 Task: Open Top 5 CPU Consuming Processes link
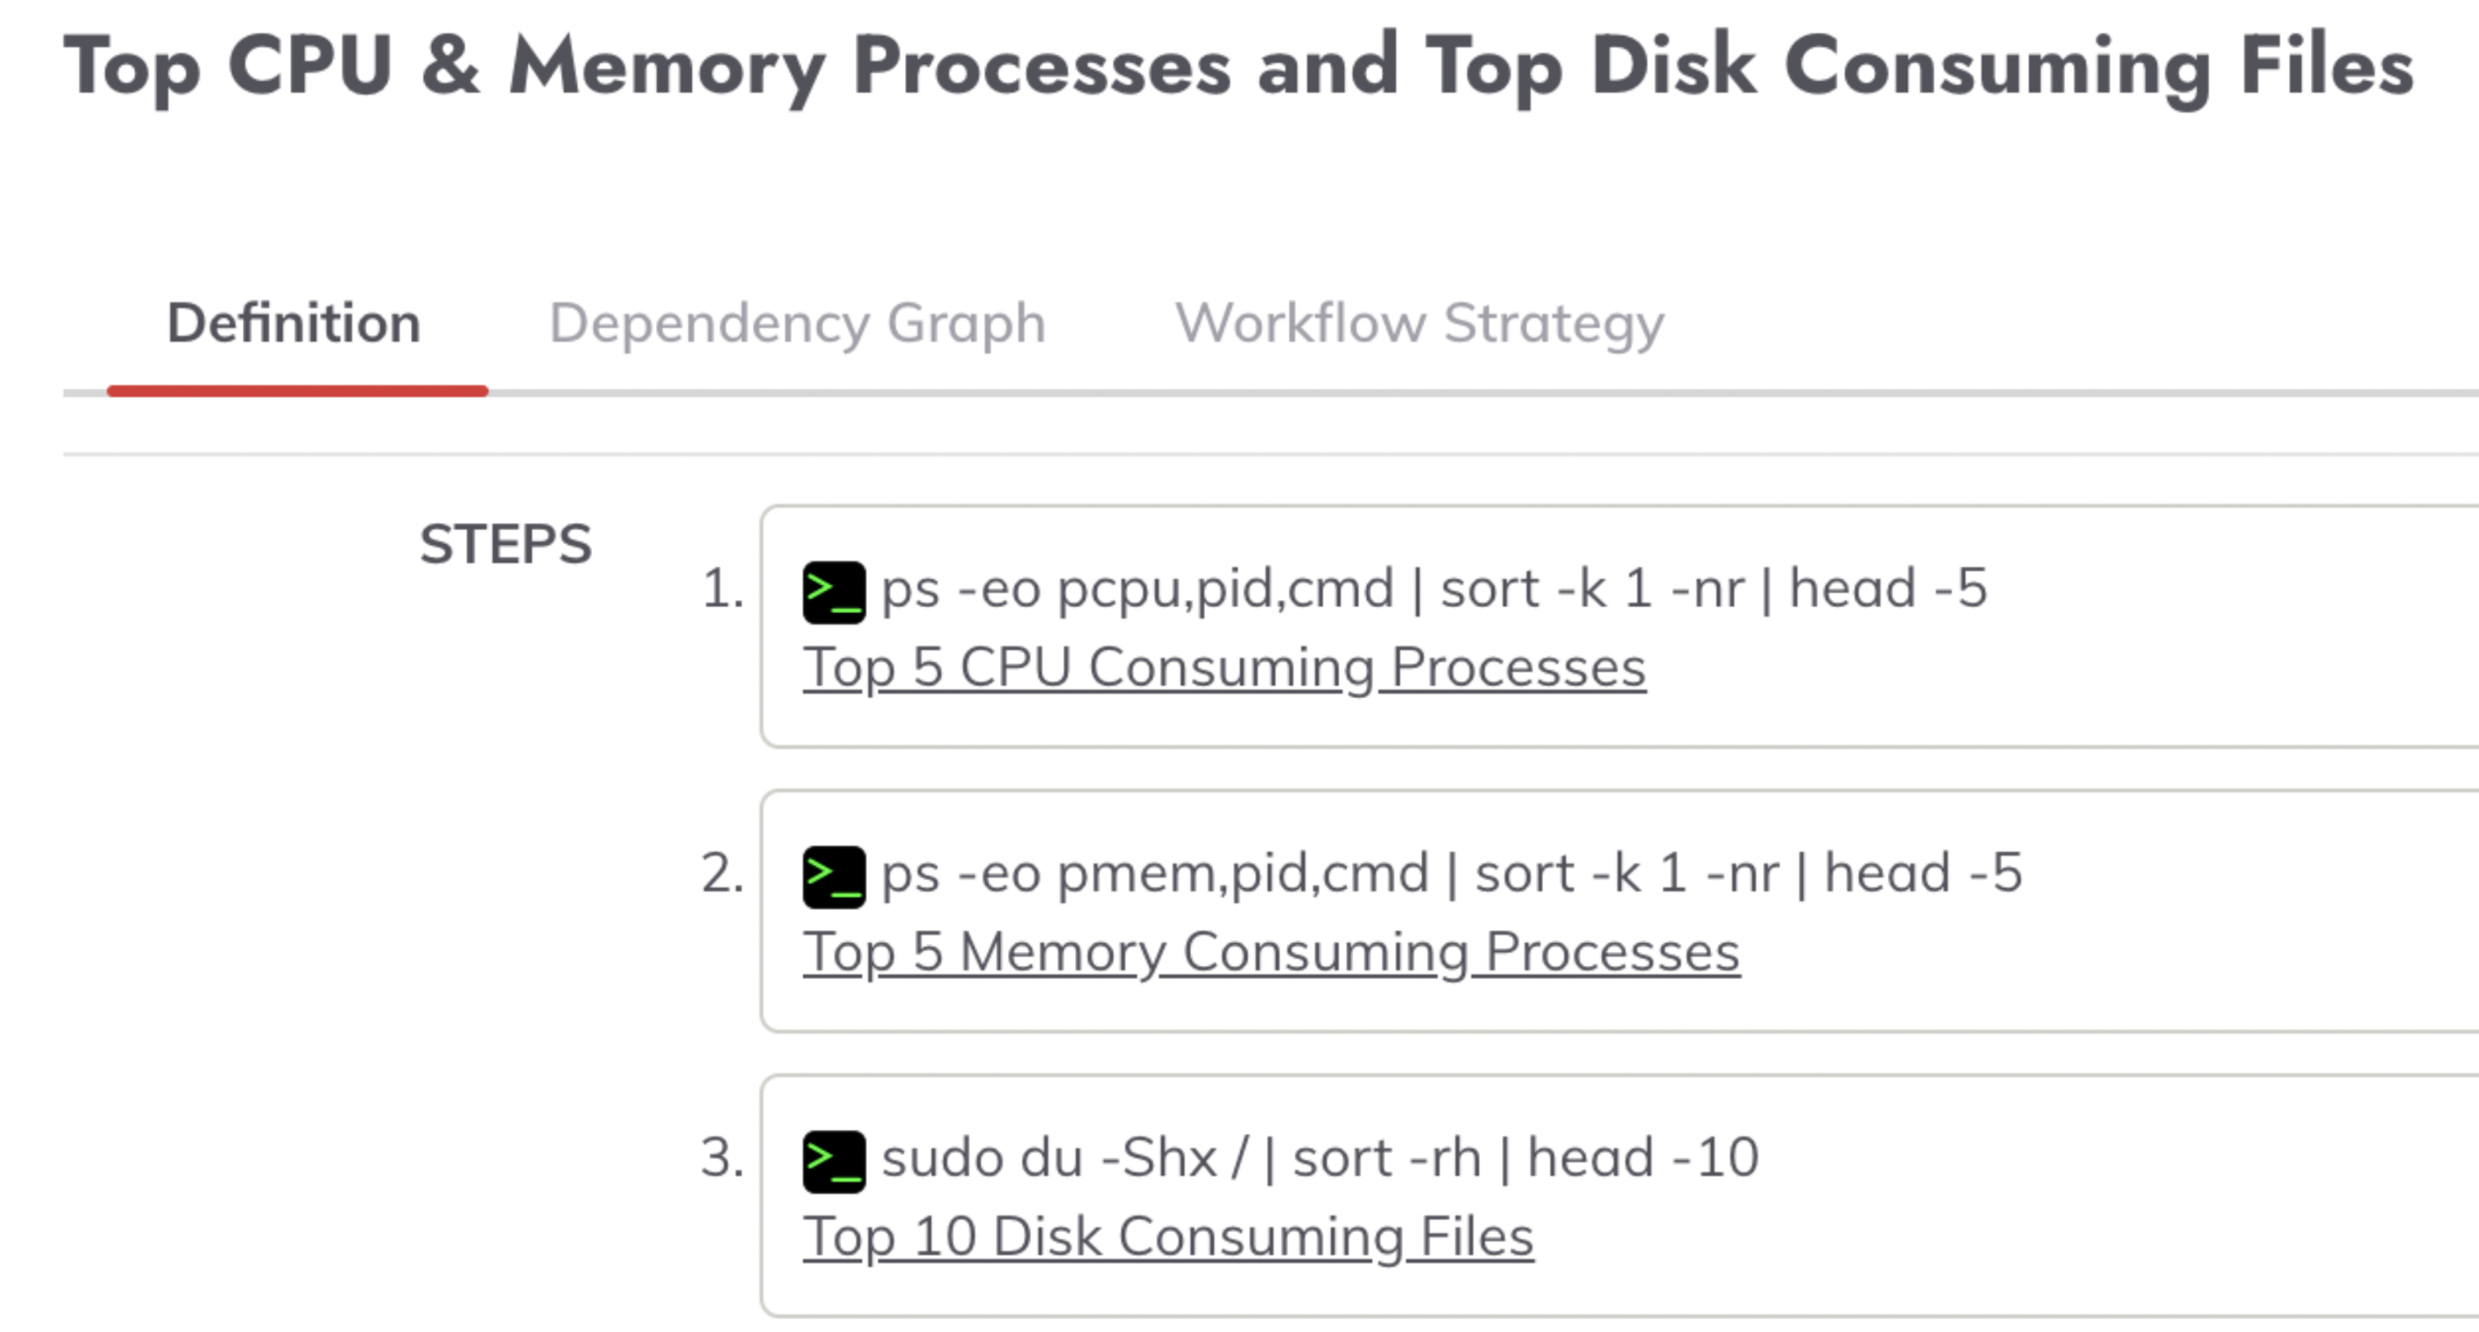click(x=1224, y=668)
